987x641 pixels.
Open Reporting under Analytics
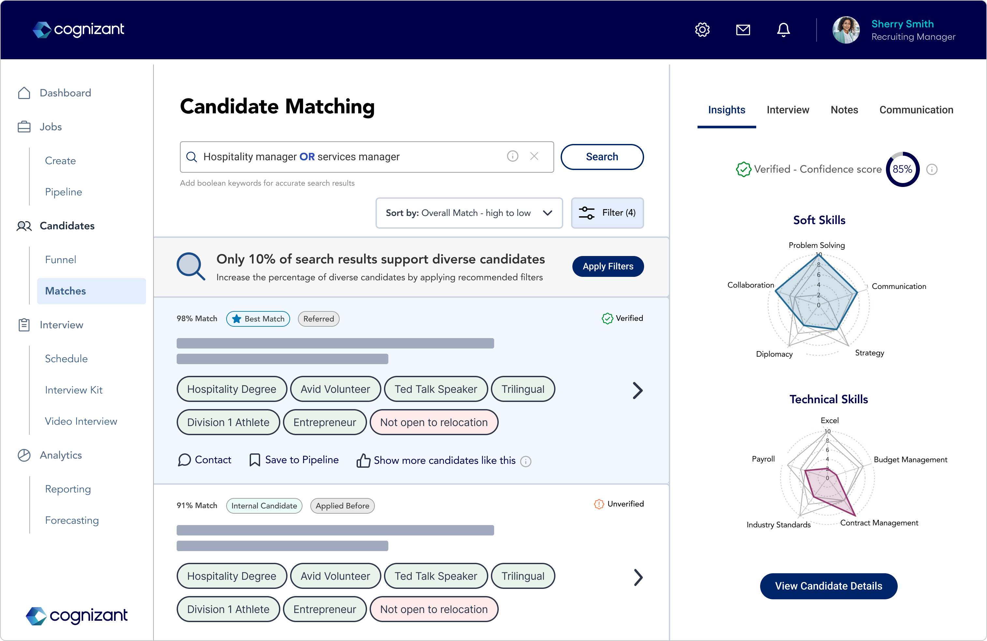(67, 489)
